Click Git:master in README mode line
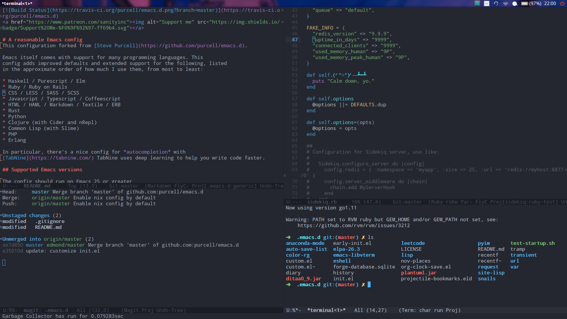567x319 pixels. [x=124, y=186]
